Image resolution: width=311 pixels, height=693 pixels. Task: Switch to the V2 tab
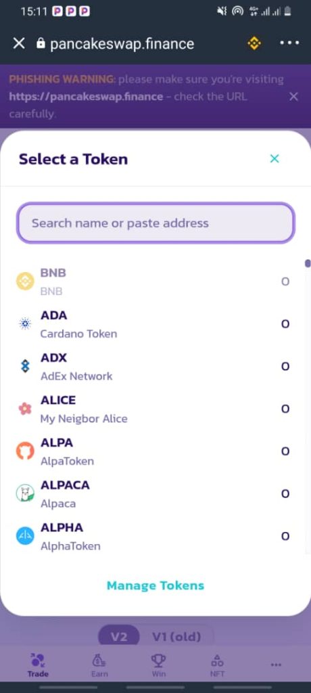pyautogui.click(x=119, y=636)
